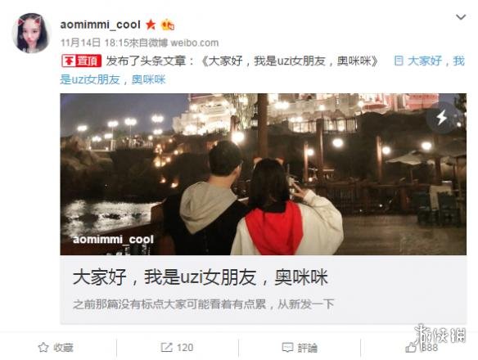Image resolution: width=478 pixels, height=360 pixels.
Task: Click the article document icon before the blue link
Action: [x=398, y=61]
